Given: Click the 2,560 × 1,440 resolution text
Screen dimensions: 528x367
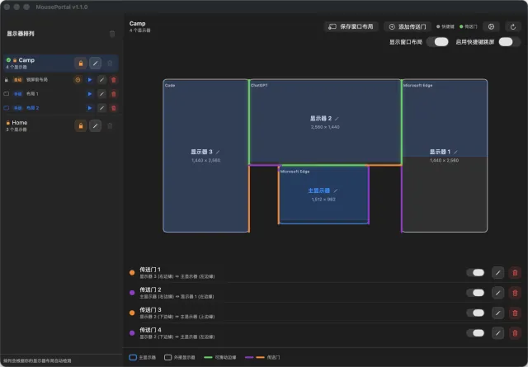Looking at the screenshot, I should pos(325,127).
